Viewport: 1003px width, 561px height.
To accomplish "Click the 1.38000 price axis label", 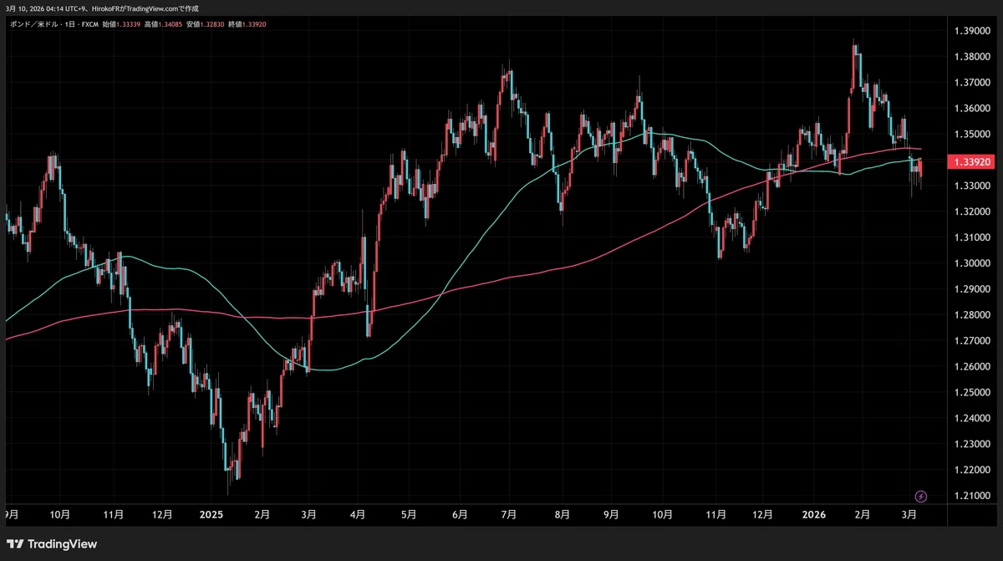I will (x=970, y=57).
